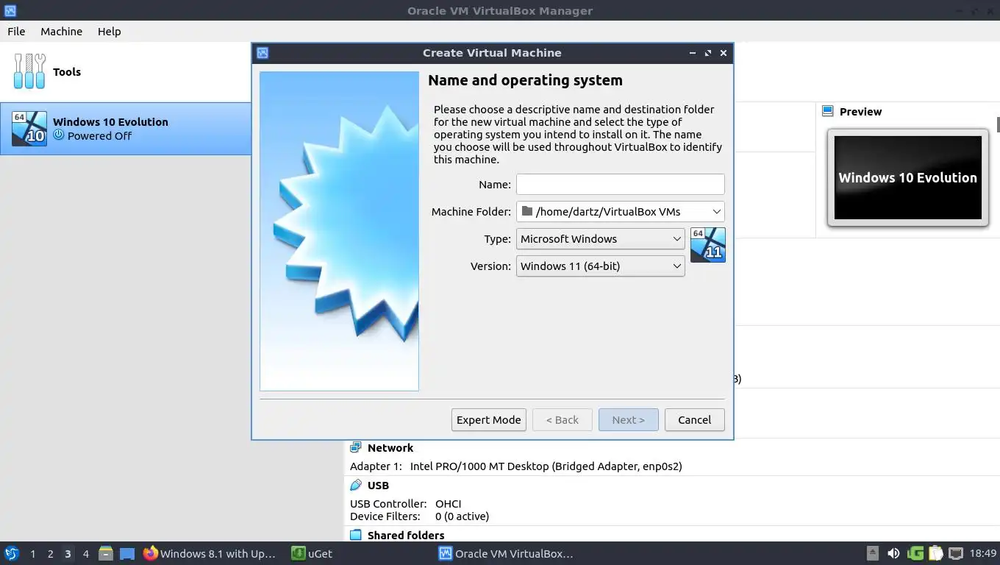Image resolution: width=1000 pixels, height=565 pixels.
Task: Click the Firefox icon in taskbar
Action: pos(151,553)
